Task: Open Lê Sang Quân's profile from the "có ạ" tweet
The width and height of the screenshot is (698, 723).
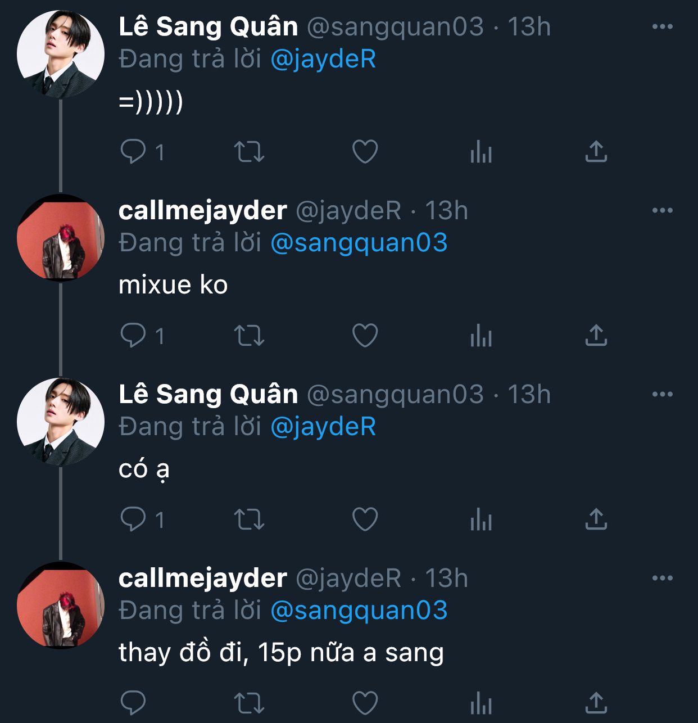Action: tap(208, 394)
